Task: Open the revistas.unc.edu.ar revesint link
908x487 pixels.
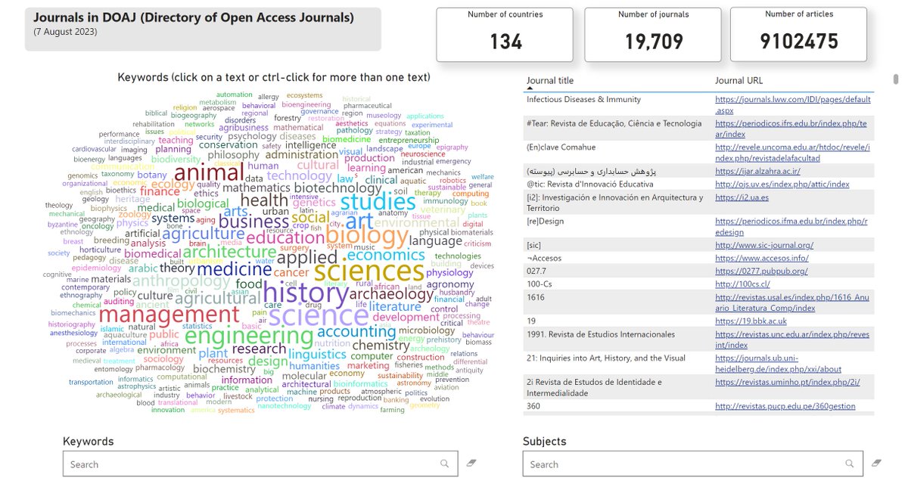Action: 792,339
